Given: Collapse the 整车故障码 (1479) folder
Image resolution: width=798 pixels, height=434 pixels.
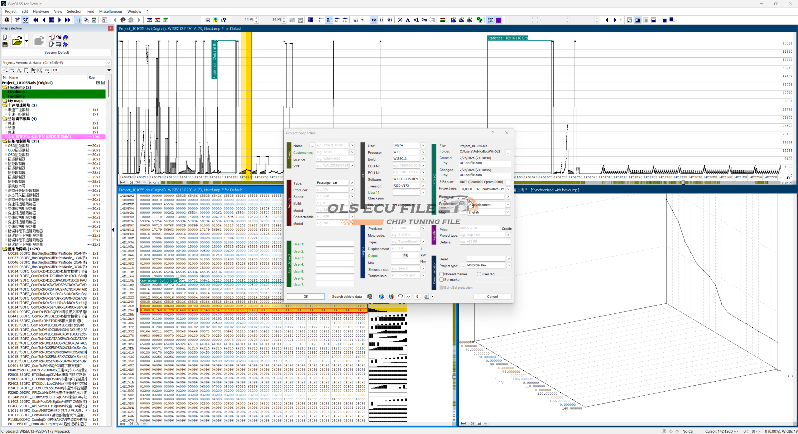Looking at the screenshot, I should click(5, 249).
